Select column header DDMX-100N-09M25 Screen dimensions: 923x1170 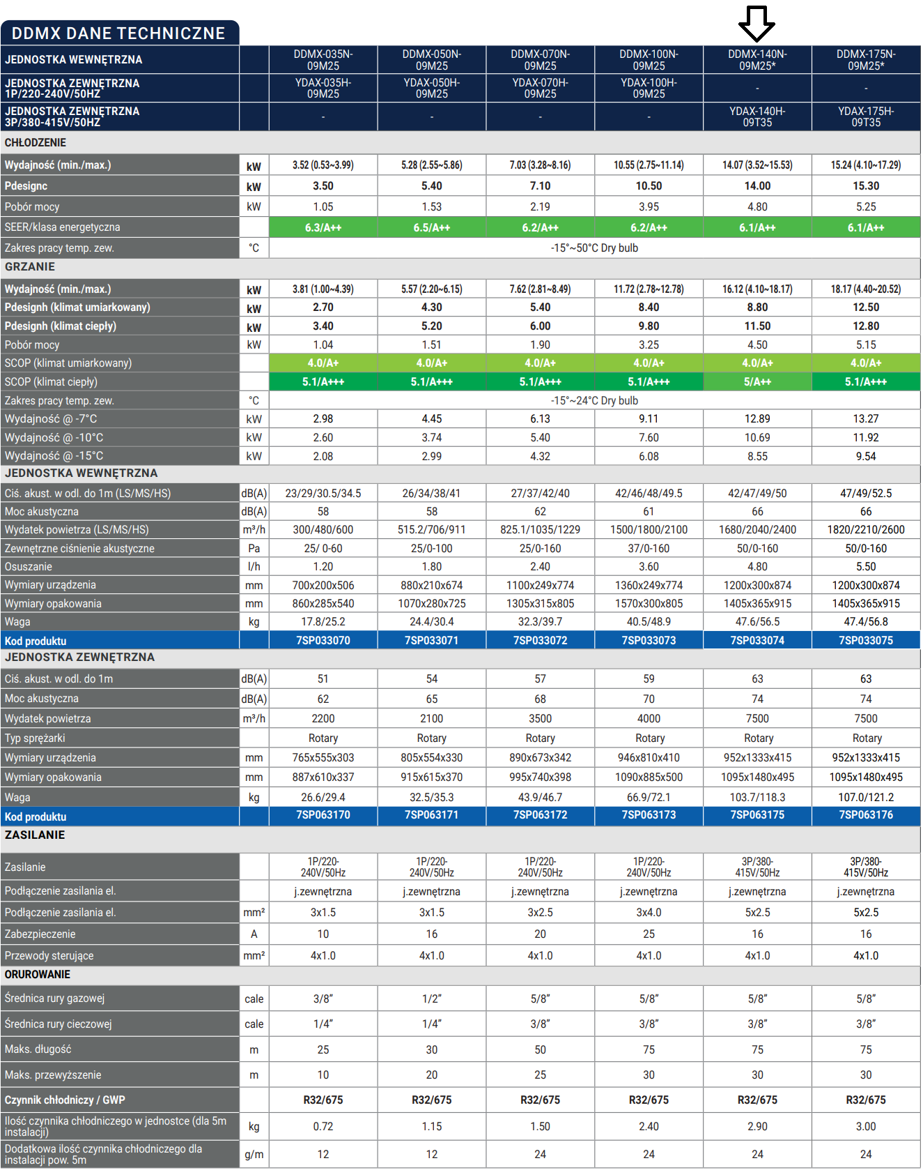tap(649, 60)
